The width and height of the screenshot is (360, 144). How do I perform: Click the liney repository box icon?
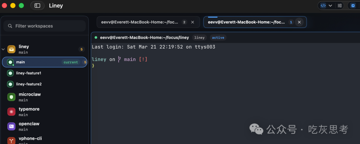click(x=11, y=49)
